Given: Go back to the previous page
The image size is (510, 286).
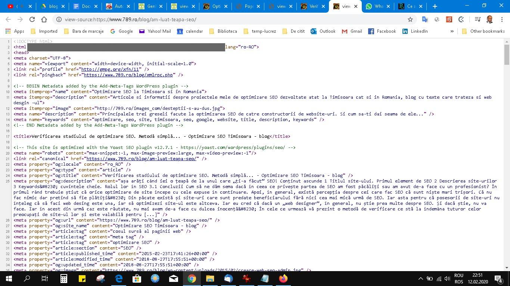Looking at the screenshot, I should [8, 19].
